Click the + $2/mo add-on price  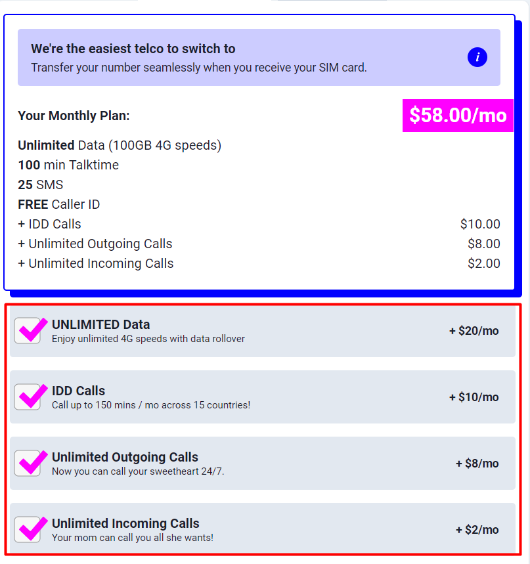477,530
